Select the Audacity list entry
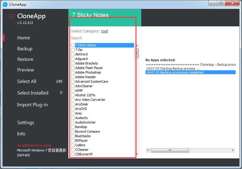Viewport: 242px width, 169px height. tap(81, 118)
